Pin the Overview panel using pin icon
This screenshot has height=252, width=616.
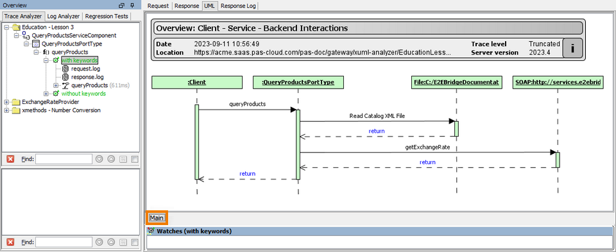coord(132,6)
